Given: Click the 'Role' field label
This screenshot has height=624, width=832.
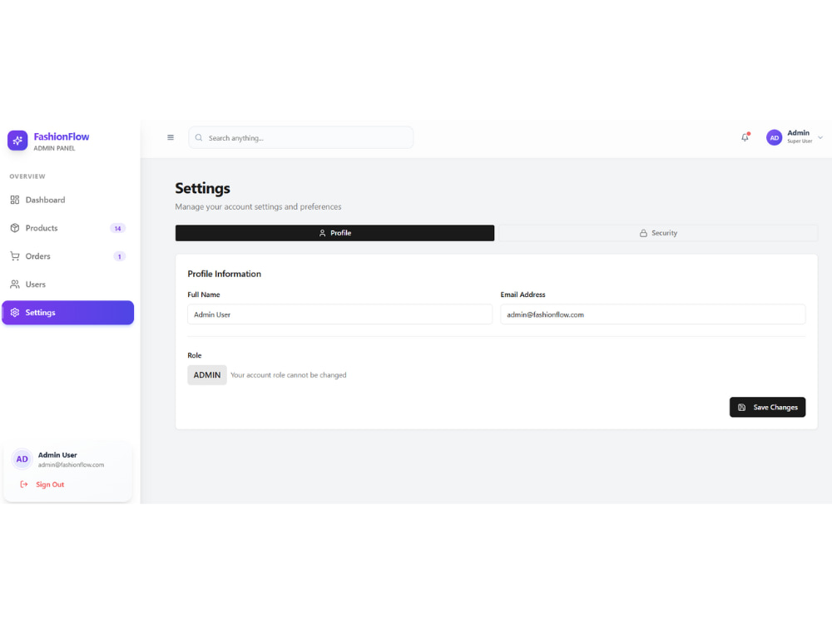Looking at the screenshot, I should pos(194,355).
